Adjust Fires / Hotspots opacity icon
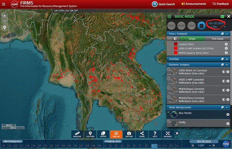Screen dimensions: 232x149 click(175, 39)
